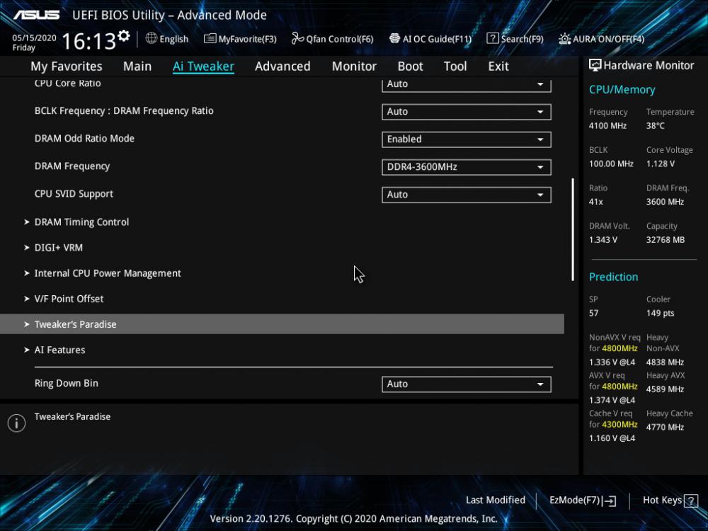This screenshot has height=531, width=708.
Task: Select the DRAM Frequency label
Action: click(72, 166)
